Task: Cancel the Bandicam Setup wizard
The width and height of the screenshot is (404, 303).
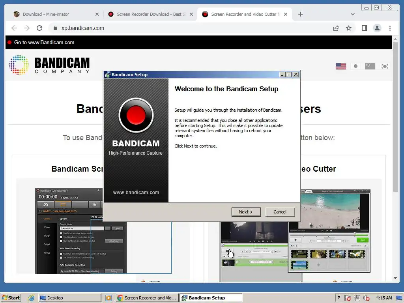Action: coord(280,212)
